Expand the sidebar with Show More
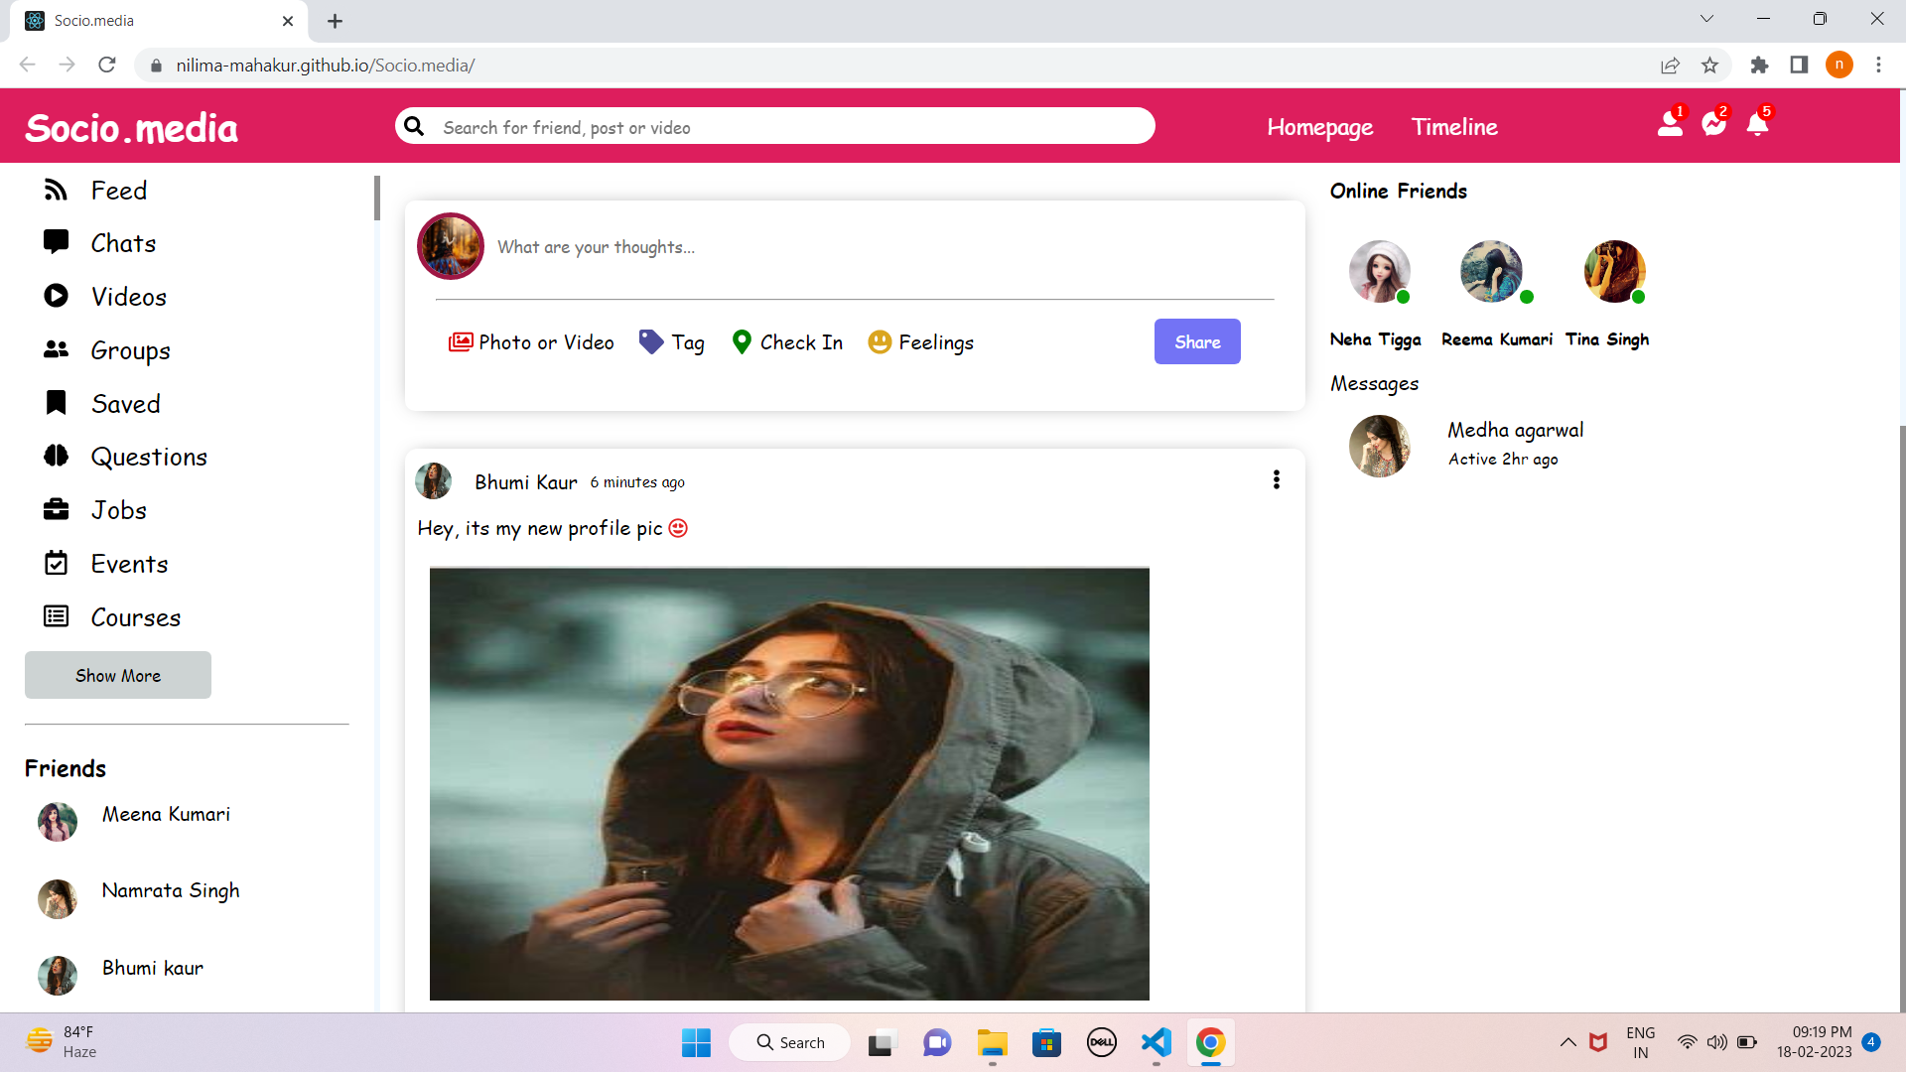Screen dimensions: 1906x1072 coord(118,675)
